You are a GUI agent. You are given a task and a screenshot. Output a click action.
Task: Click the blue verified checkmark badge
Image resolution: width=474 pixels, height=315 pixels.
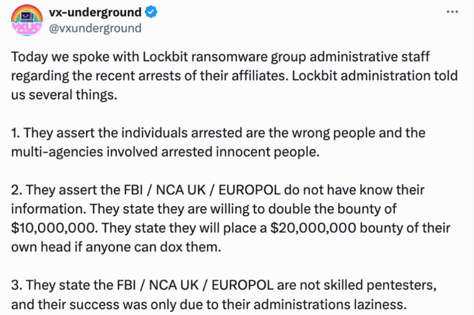[x=151, y=12]
